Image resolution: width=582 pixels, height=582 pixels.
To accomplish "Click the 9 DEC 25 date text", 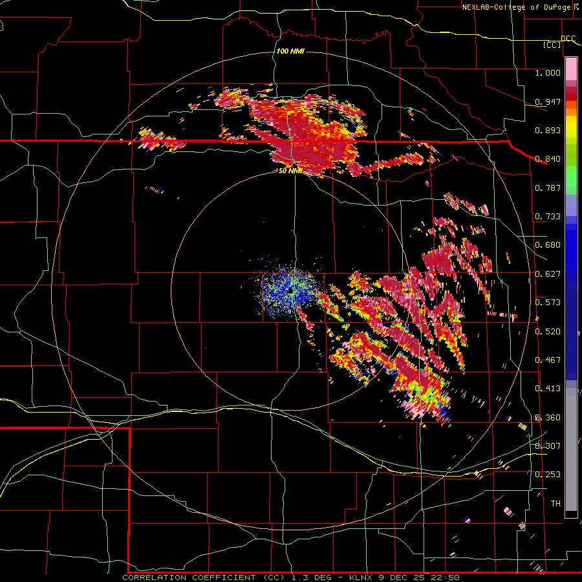I will [402, 577].
